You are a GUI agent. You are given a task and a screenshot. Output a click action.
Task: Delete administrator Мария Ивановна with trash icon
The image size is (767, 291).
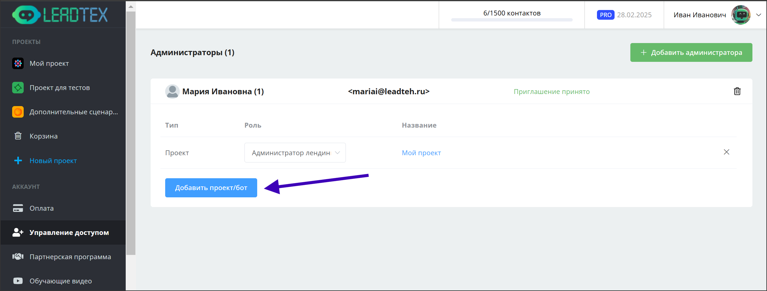pos(737,91)
